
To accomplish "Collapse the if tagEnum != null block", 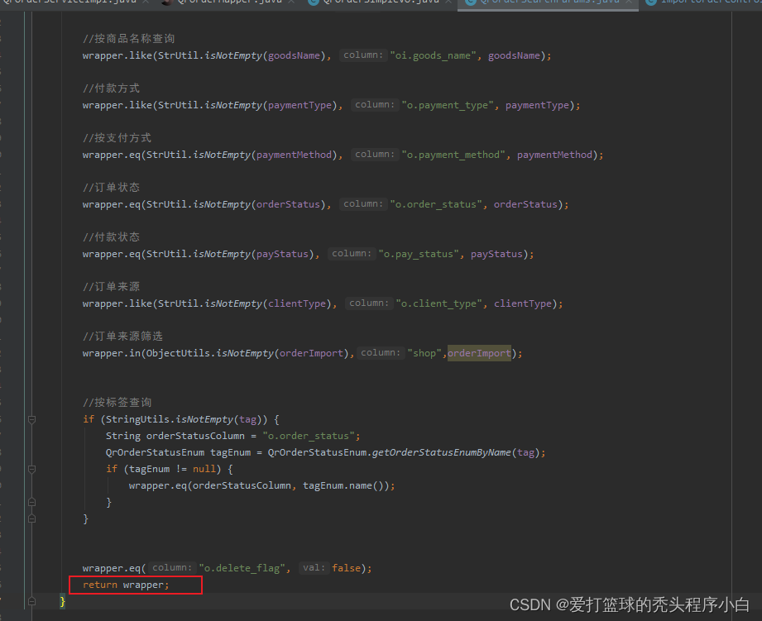I will click(31, 469).
